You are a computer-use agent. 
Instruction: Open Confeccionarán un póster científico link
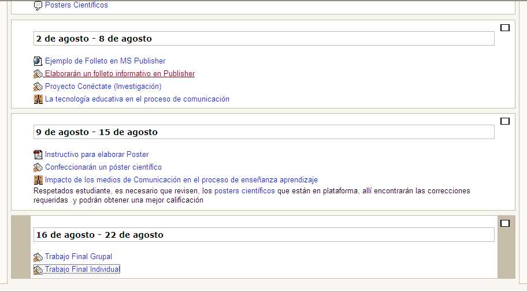[x=103, y=167]
